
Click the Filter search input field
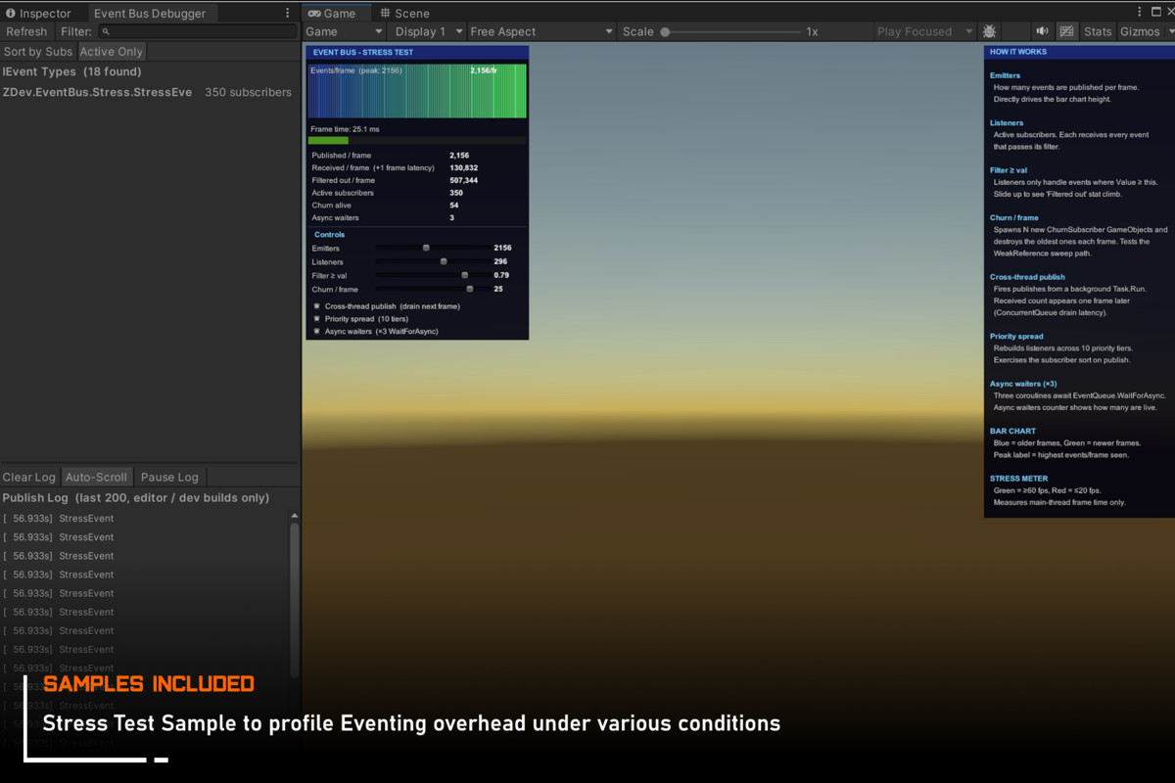[x=197, y=32]
